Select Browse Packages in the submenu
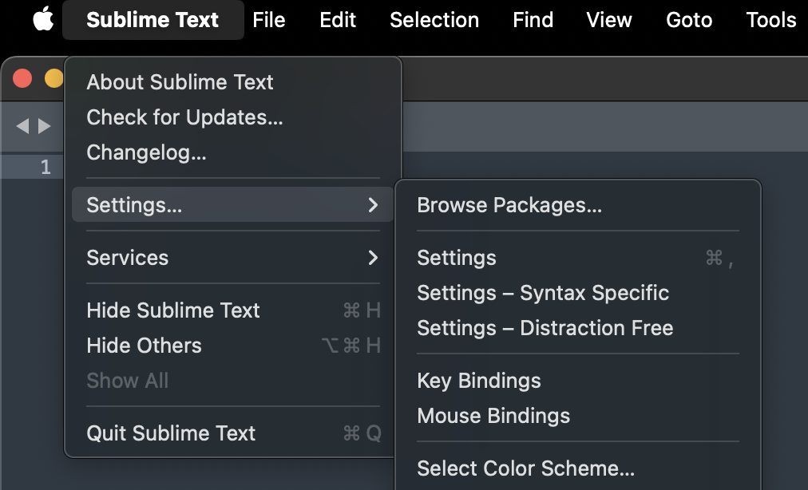This screenshot has width=808, height=490. [x=509, y=205]
